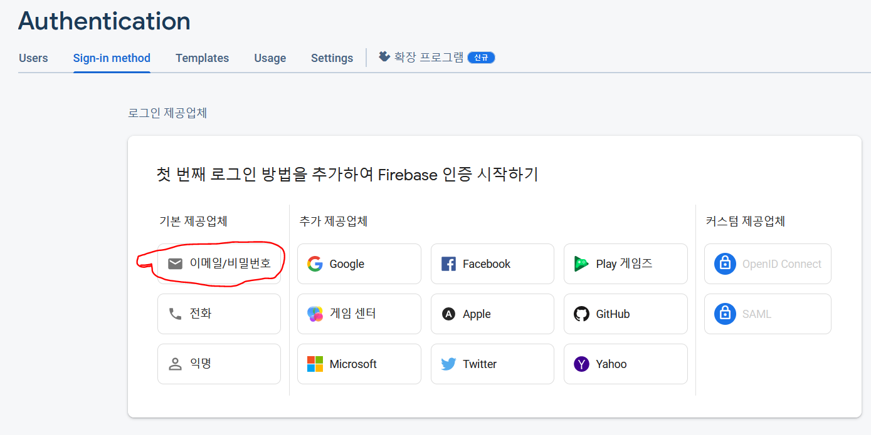The image size is (871, 435).
Task: Switch to the Templates tab
Action: pos(202,58)
